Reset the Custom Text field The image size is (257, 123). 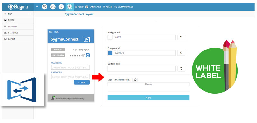(x=181, y=69)
